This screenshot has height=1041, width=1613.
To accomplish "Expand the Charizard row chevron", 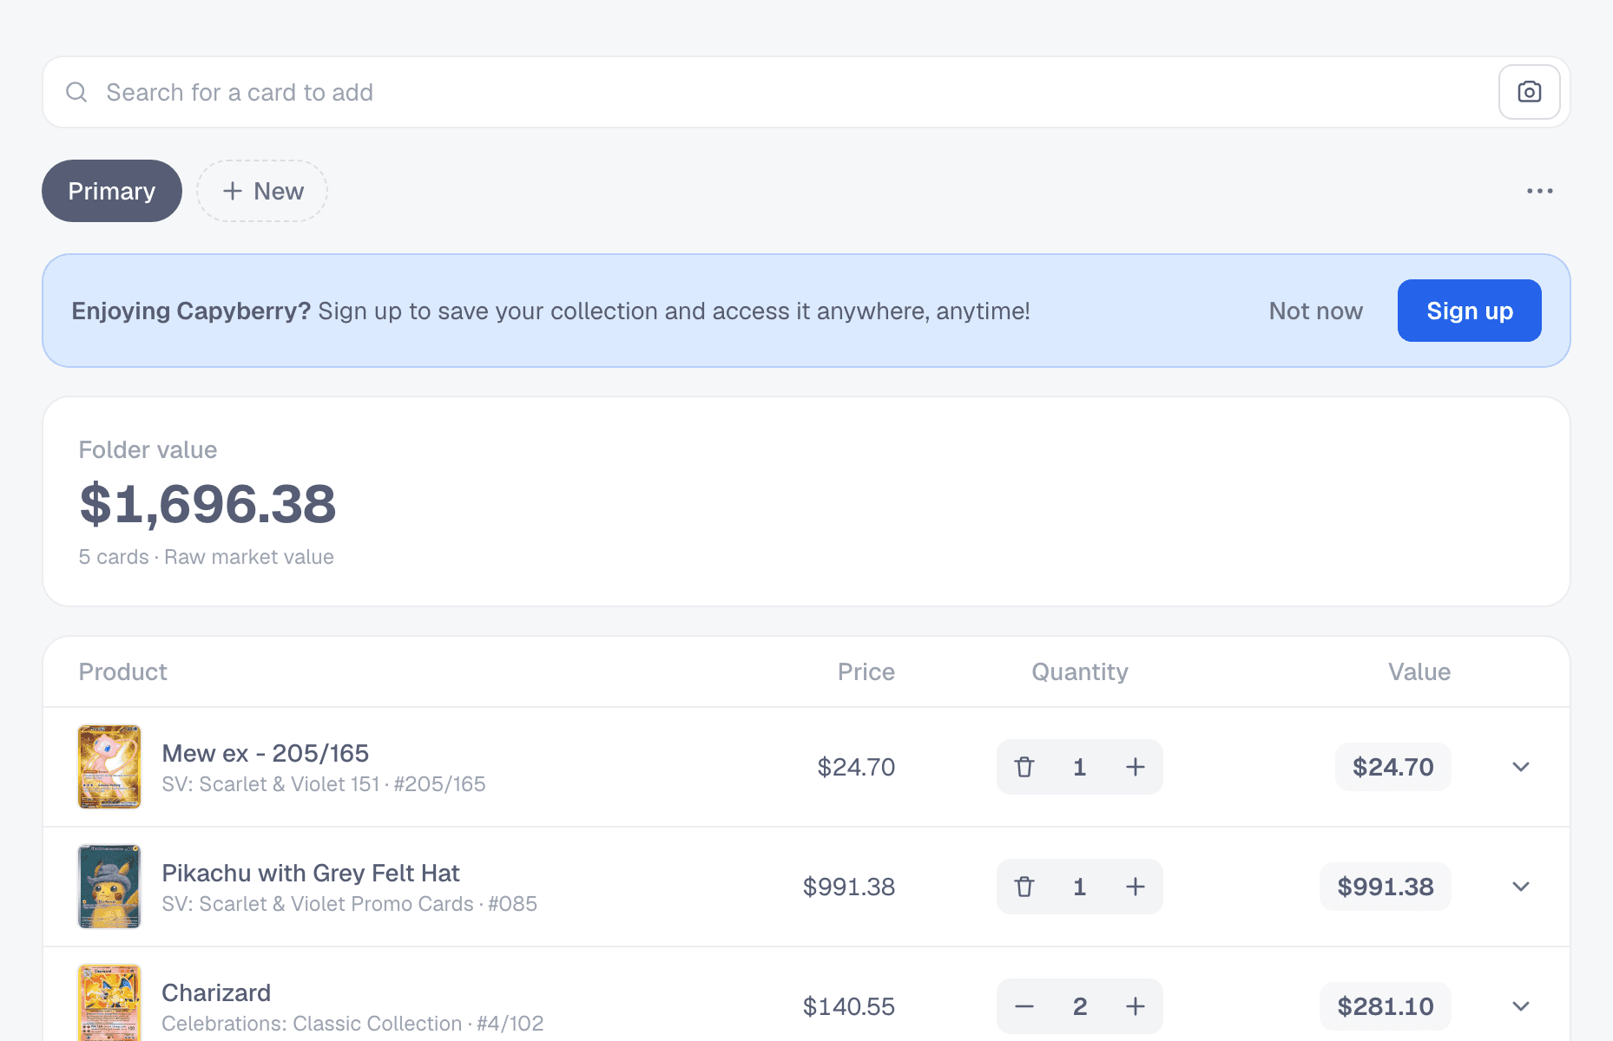I will coord(1520,1006).
